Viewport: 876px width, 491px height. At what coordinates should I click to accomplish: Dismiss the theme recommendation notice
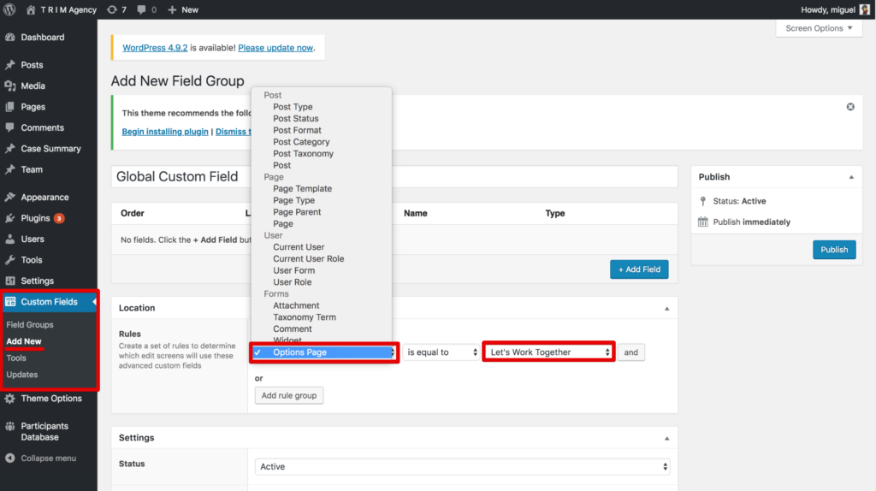point(850,107)
